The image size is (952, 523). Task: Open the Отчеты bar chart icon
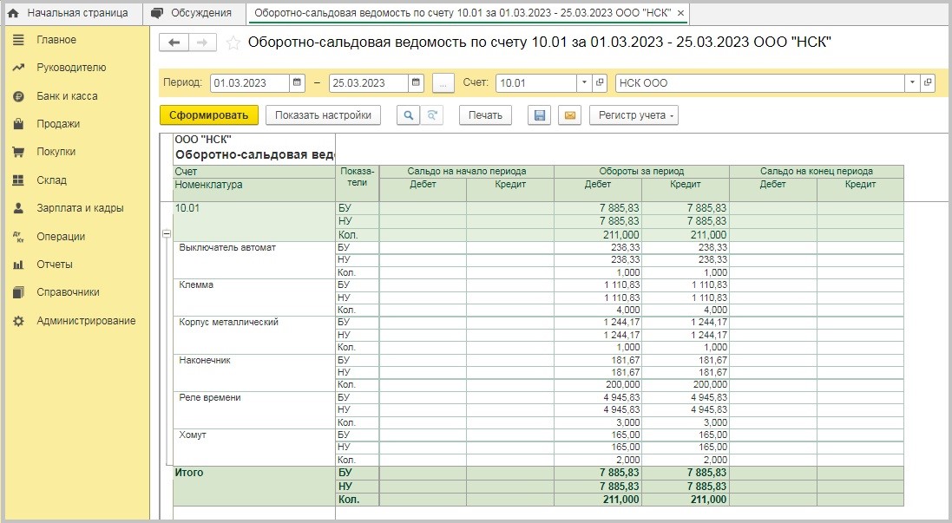[x=18, y=265]
